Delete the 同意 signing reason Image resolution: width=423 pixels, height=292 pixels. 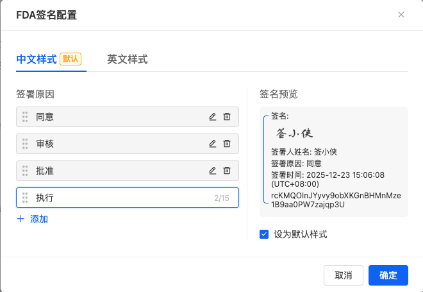pyautogui.click(x=227, y=117)
